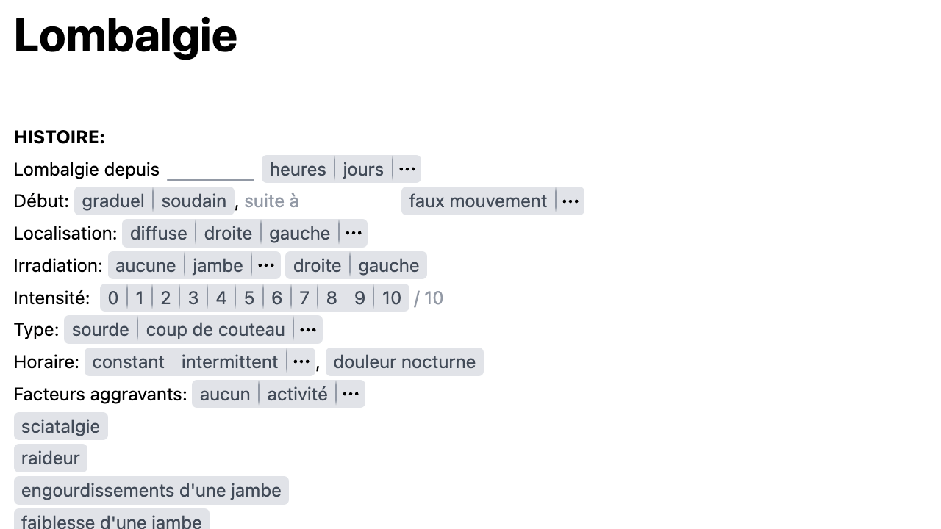
Task: Expand extra options next to faux mouvement
Action: click(x=570, y=201)
